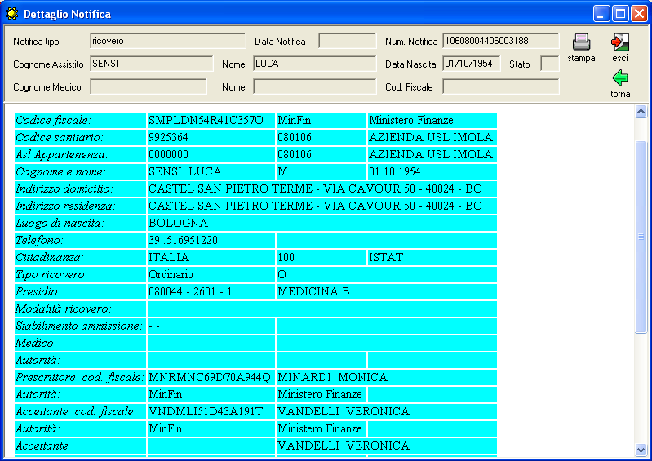Maximize the Dettaglio Notifica window
652x461 pixels.
point(619,13)
